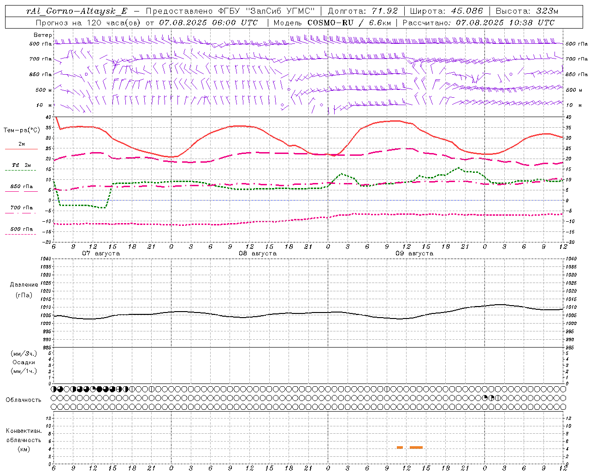This screenshot has width=590, height=472.
Task: Select the '08 августа' date label
Action: (x=258, y=254)
